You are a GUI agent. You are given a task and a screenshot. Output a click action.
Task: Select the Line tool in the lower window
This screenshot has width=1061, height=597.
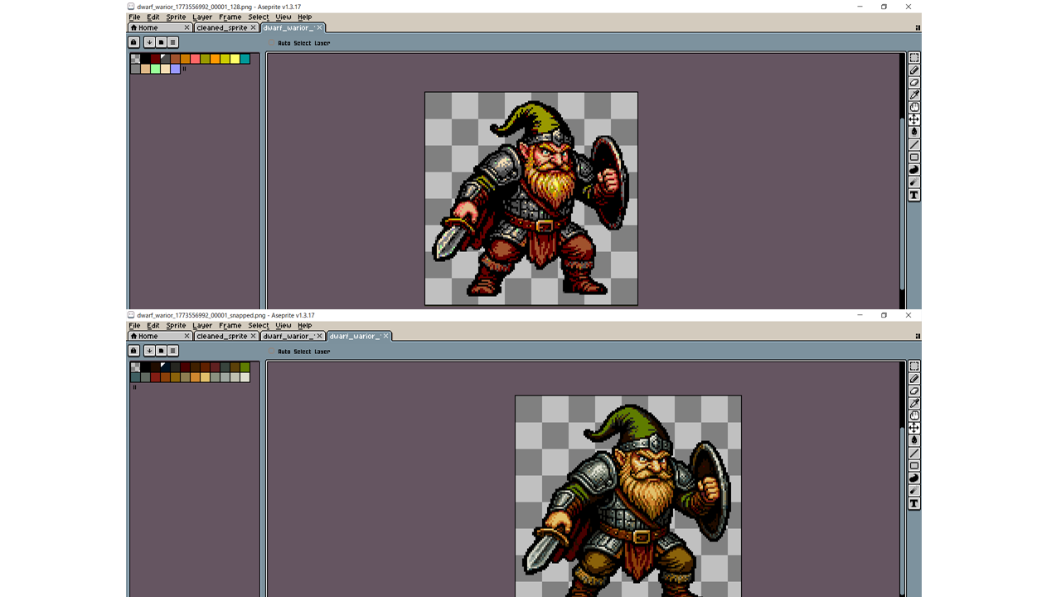pos(914,453)
